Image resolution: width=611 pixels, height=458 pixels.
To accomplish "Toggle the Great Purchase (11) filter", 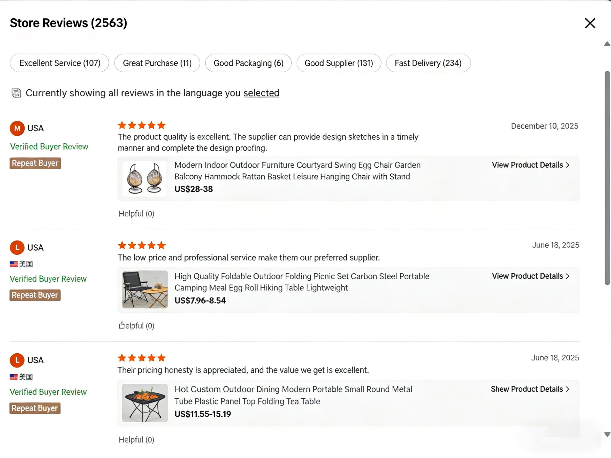I will [x=157, y=63].
